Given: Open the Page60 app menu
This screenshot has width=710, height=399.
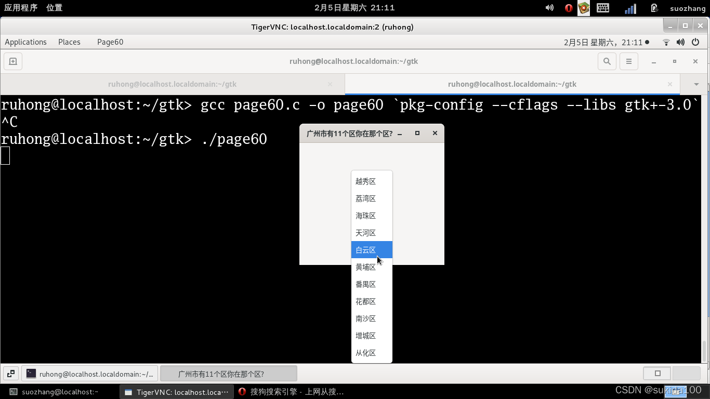Looking at the screenshot, I should 110,42.
